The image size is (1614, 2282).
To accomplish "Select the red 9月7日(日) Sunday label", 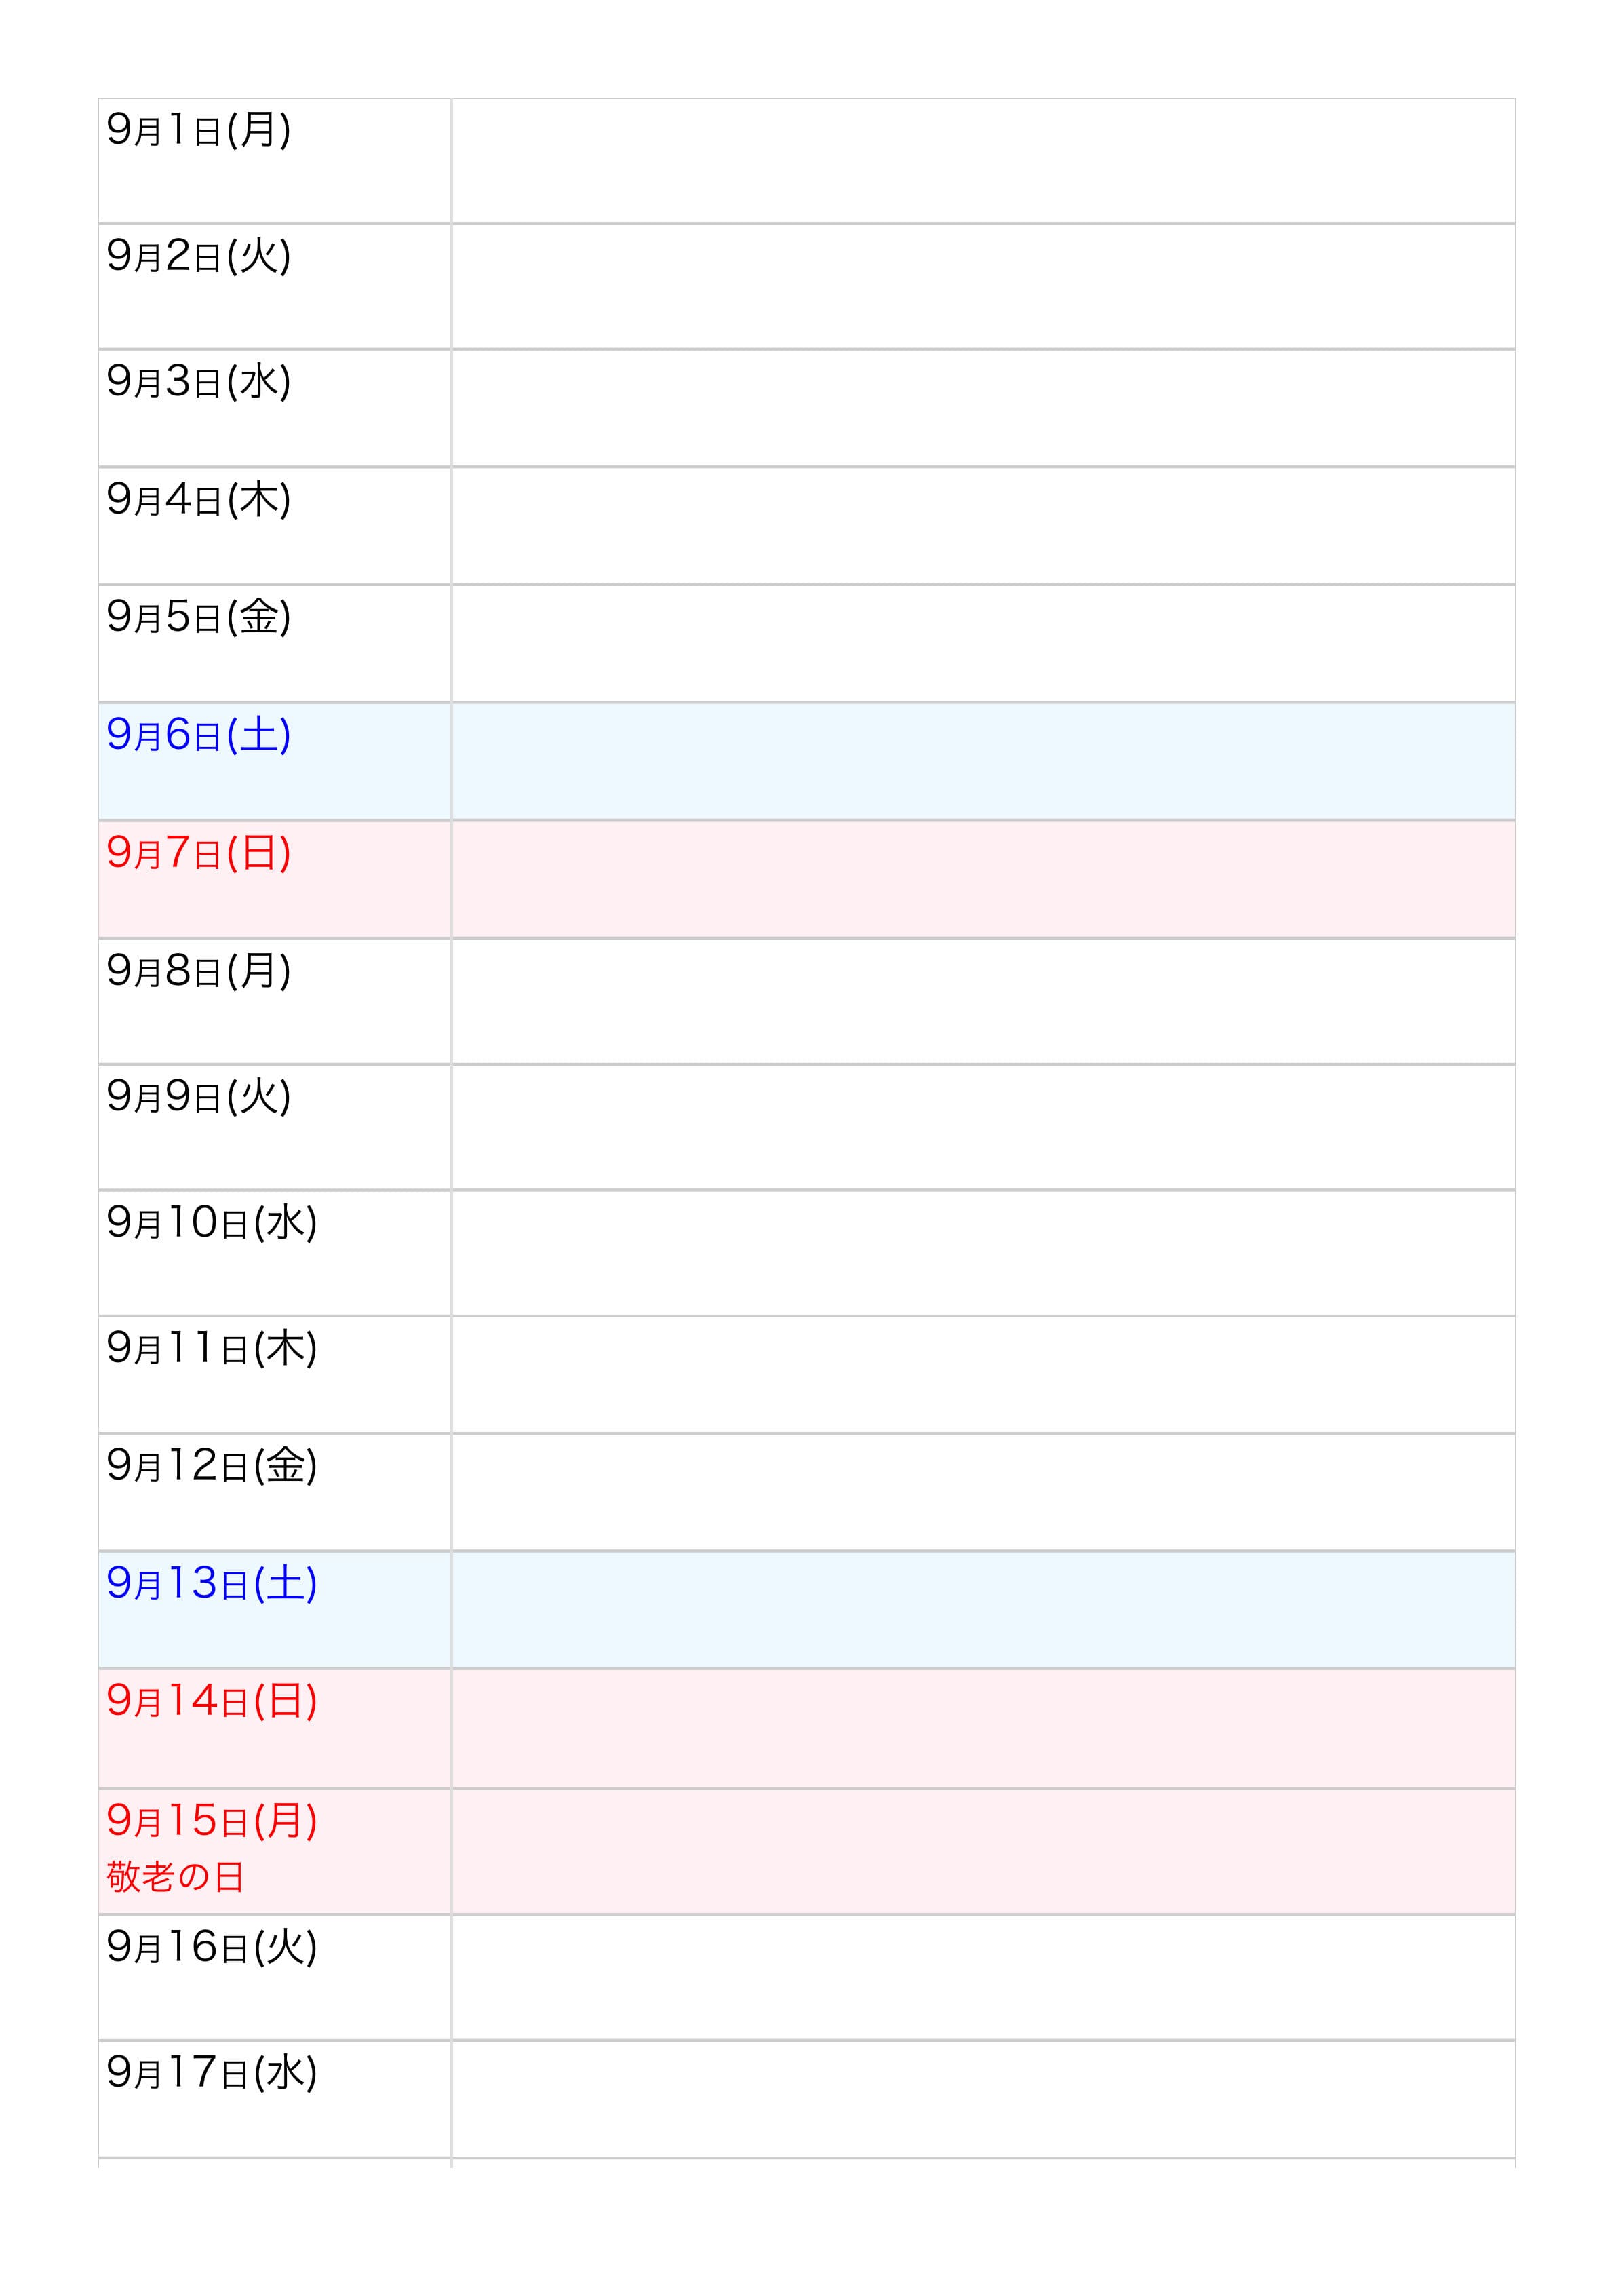I will tap(198, 853).
